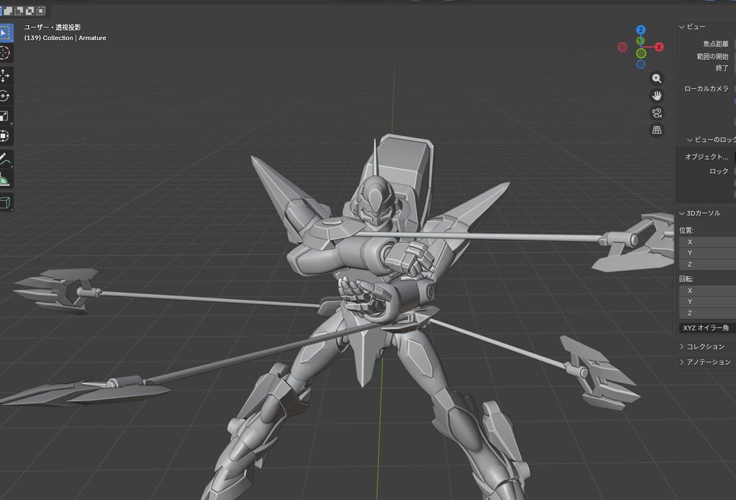Screen dimensions: 736x500
Task: Expand the アノテーション panel
Action: (x=705, y=363)
